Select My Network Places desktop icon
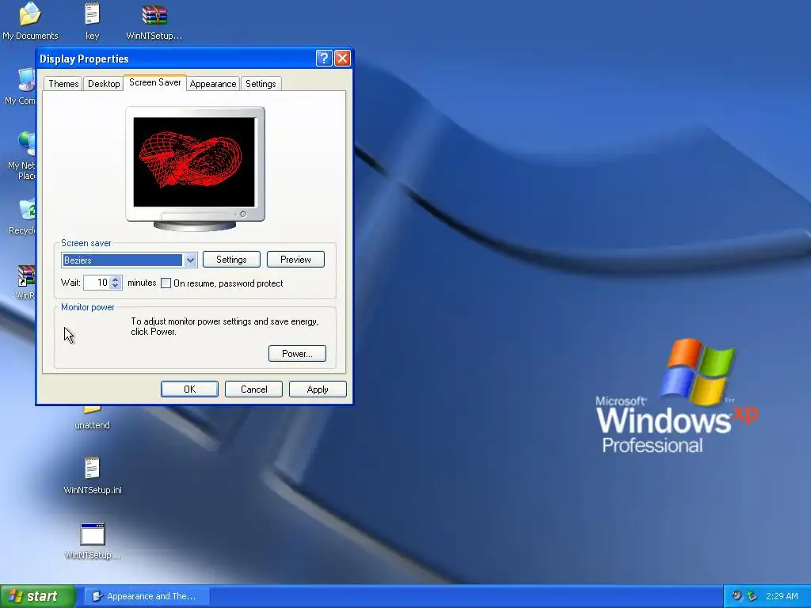This screenshot has width=811, height=608. point(26,144)
